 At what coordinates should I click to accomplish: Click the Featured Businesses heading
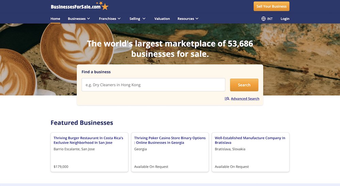pyautogui.click(x=82, y=123)
